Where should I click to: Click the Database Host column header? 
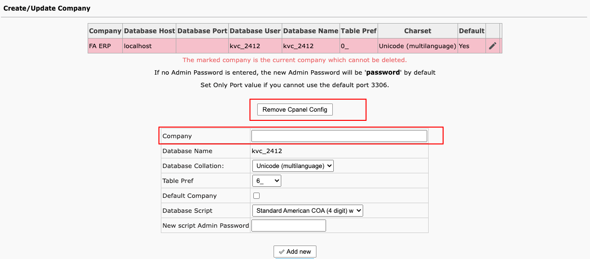coord(149,31)
